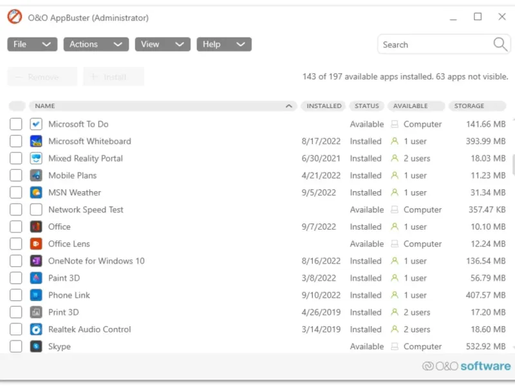The width and height of the screenshot is (515, 386).
Task: Select the Paint 3D checkbox
Action: 15,278
